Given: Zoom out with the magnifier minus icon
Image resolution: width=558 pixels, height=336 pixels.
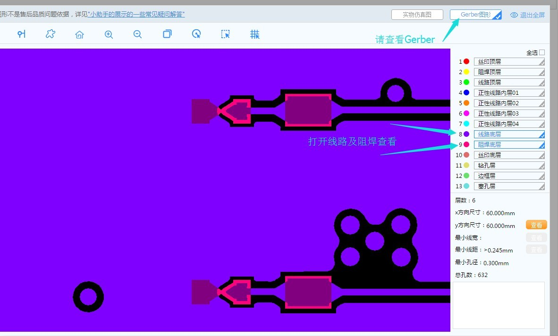Looking at the screenshot, I should click(x=137, y=34).
